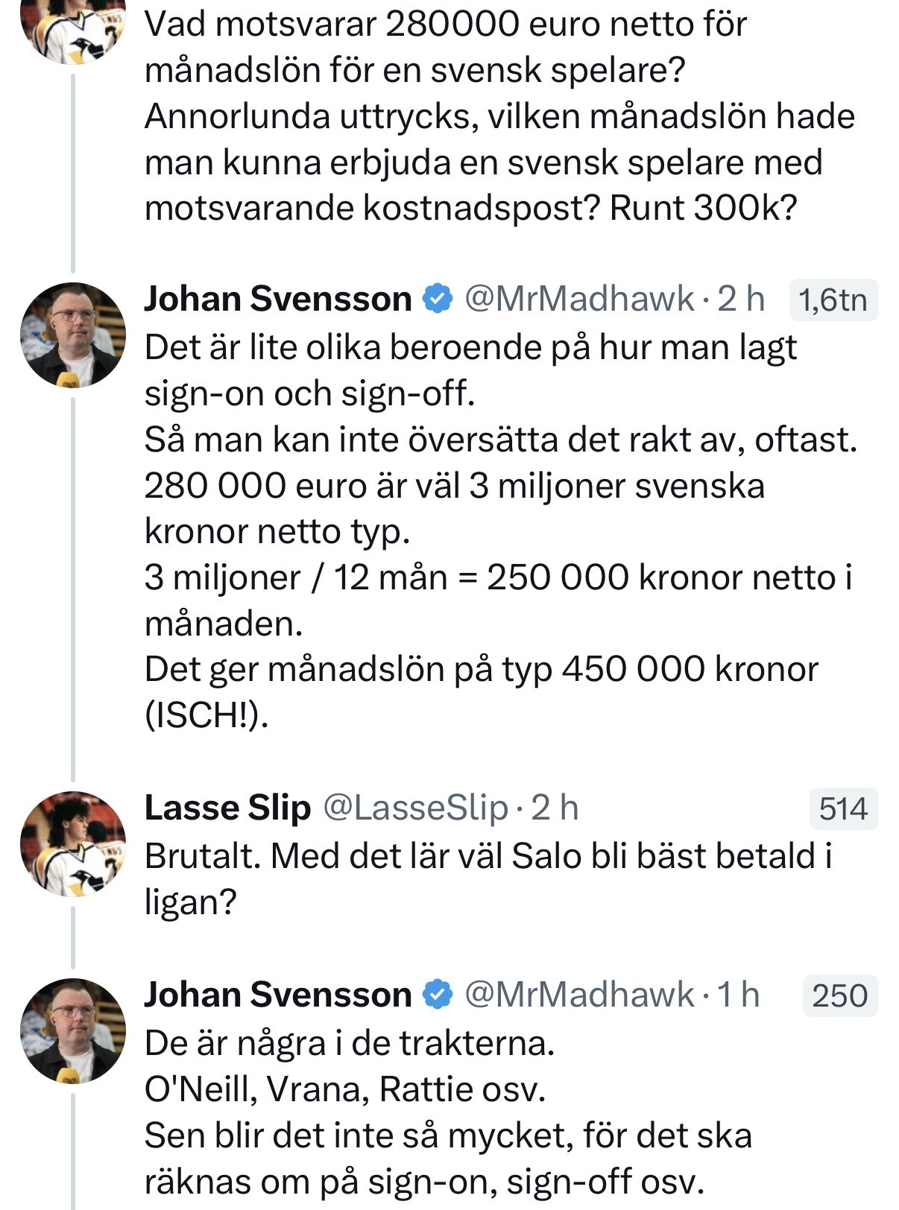This screenshot has height=1210, width=899.
Task: Click the verified badge on the 2 h Johan Svensson tweet
Action: pyautogui.click(x=438, y=300)
